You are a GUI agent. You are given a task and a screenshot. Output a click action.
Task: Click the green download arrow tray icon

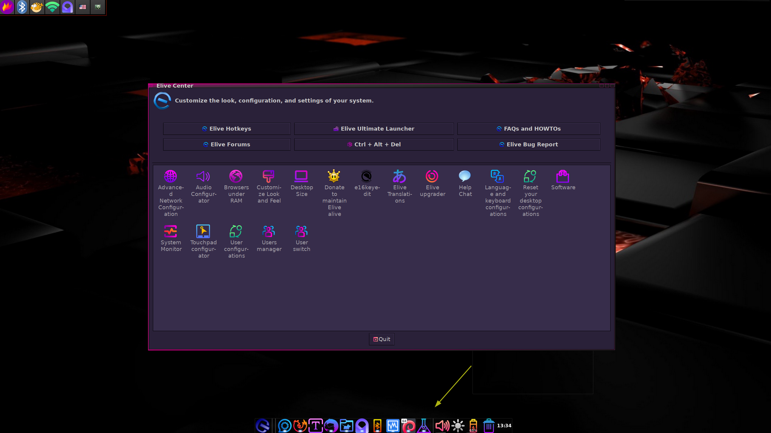tap(98, 7)
